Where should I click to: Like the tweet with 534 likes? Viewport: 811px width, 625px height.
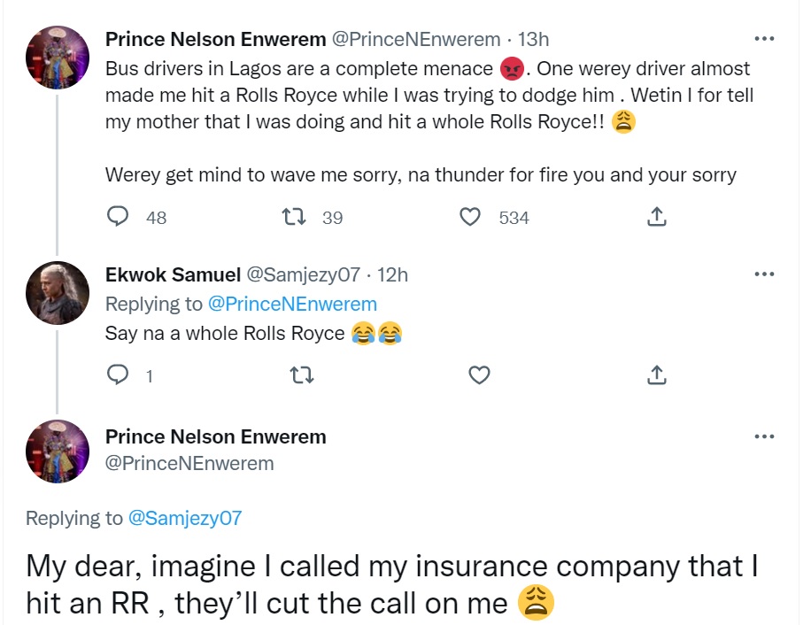coord(471,217)
